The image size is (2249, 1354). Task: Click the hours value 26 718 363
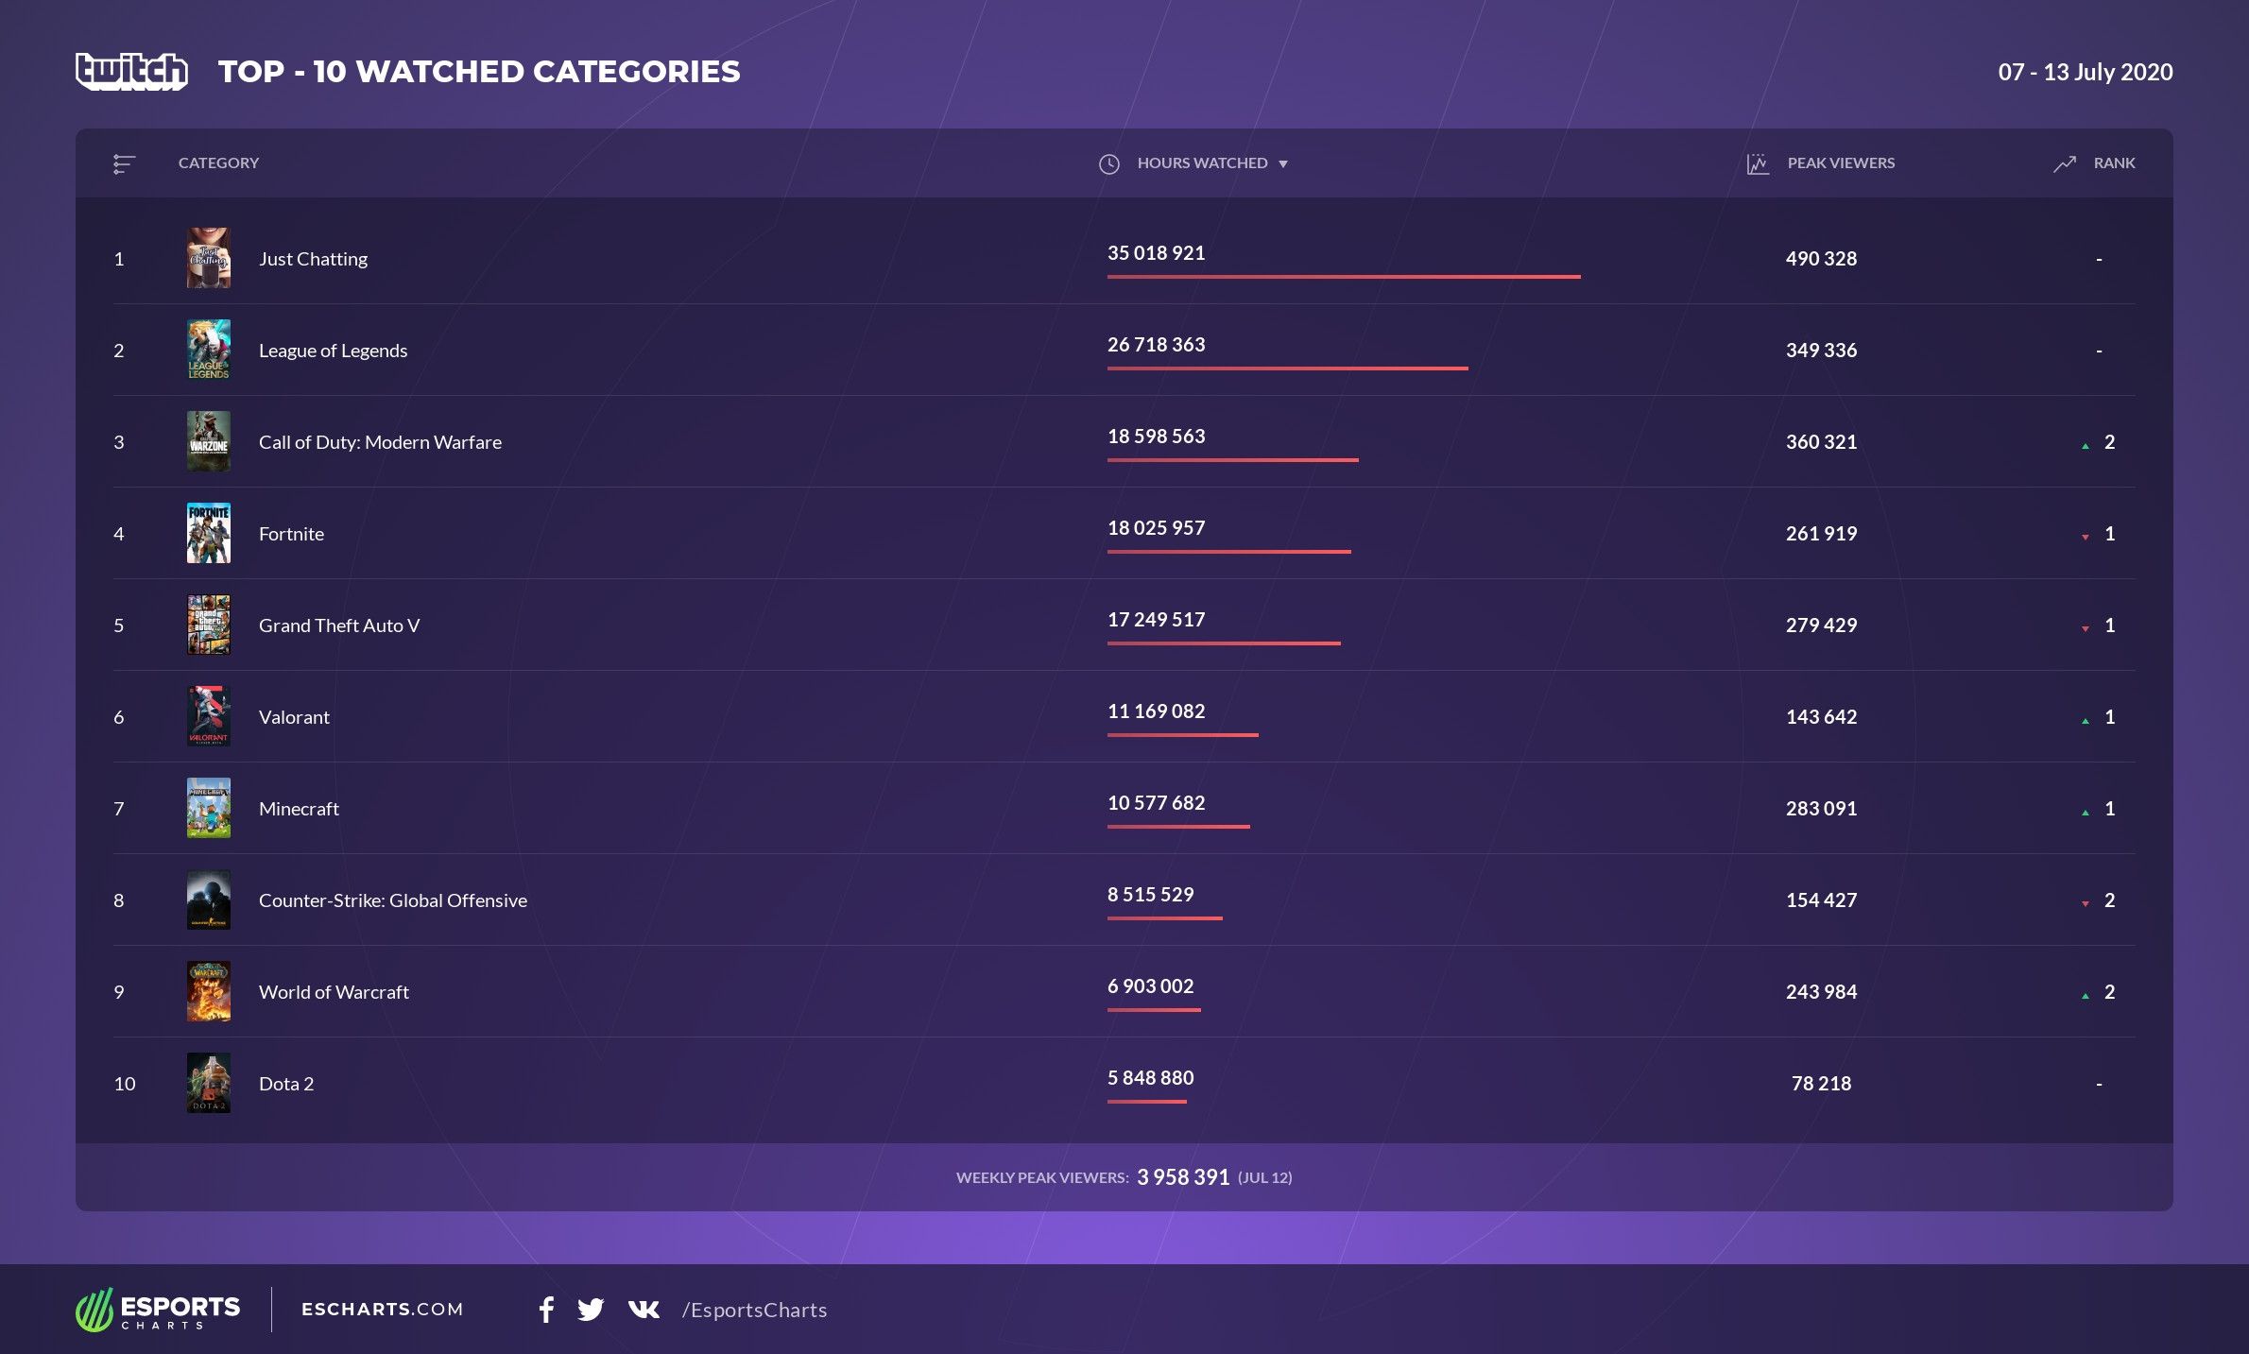(1156, 345)
